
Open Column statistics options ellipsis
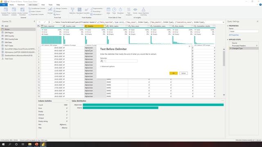tap(67, 101)
